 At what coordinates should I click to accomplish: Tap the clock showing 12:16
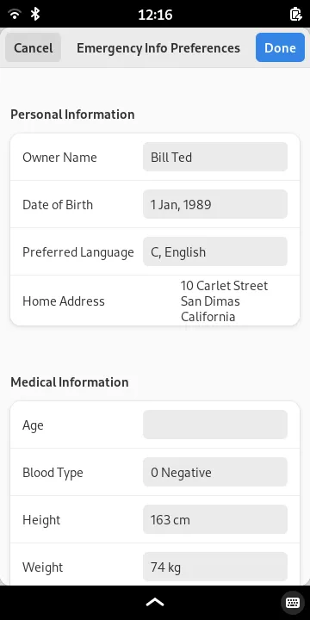click(155, 15)
